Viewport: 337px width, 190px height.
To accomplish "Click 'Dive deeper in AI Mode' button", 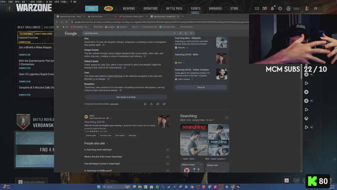I will (x=126, y=97).
